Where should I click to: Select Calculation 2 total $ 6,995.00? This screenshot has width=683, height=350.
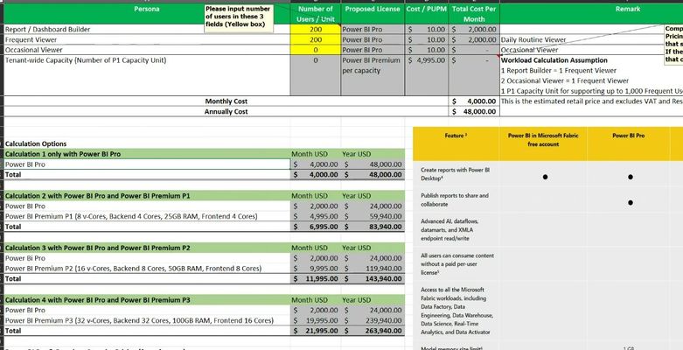click(316, 227)
